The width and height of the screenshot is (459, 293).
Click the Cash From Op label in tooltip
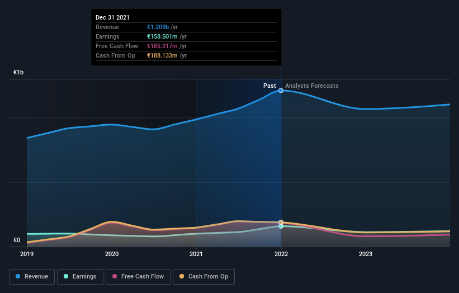[x=115, y=55]
